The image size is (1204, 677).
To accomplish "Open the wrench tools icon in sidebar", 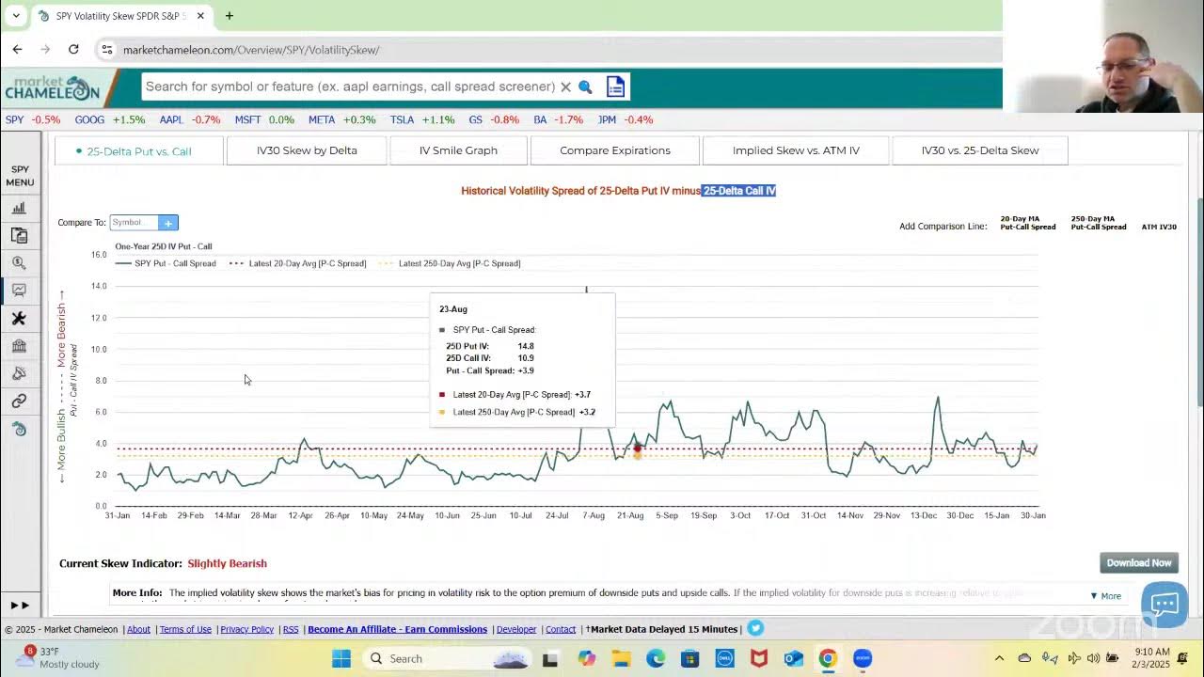I will click(19, 319).
